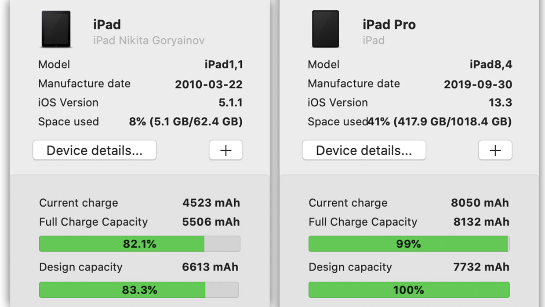The height and width of the screenshot is (307, 545).
Task: Open Device details for the iPad Pro
Action: click(364, 150)
